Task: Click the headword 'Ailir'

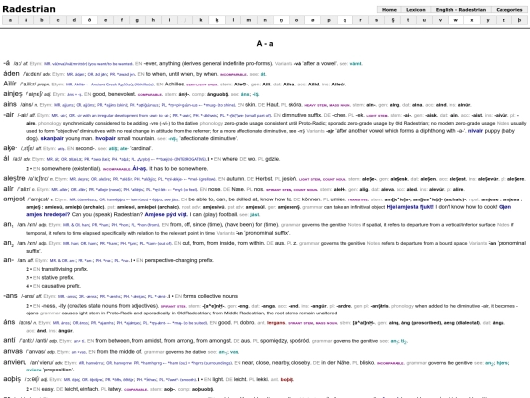Action: (x=10, y=84)
